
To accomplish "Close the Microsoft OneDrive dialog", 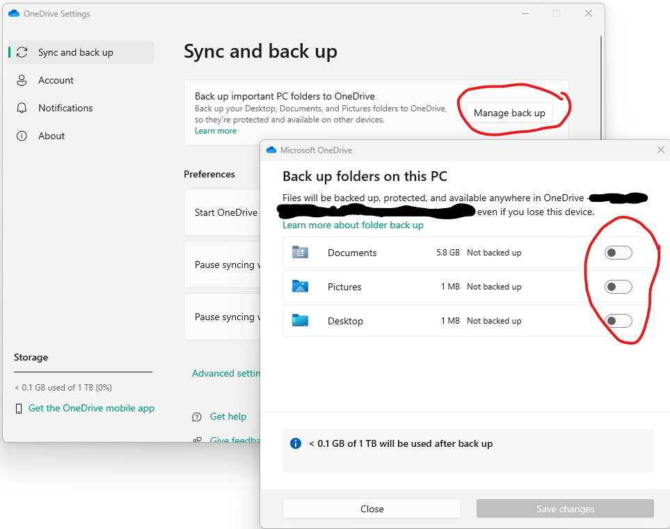I will pyautogui.click(x=660, y=150).
